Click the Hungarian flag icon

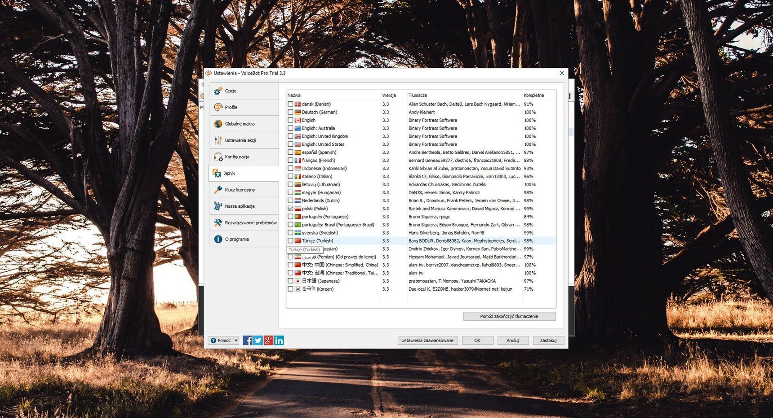(x=298, y=193)
